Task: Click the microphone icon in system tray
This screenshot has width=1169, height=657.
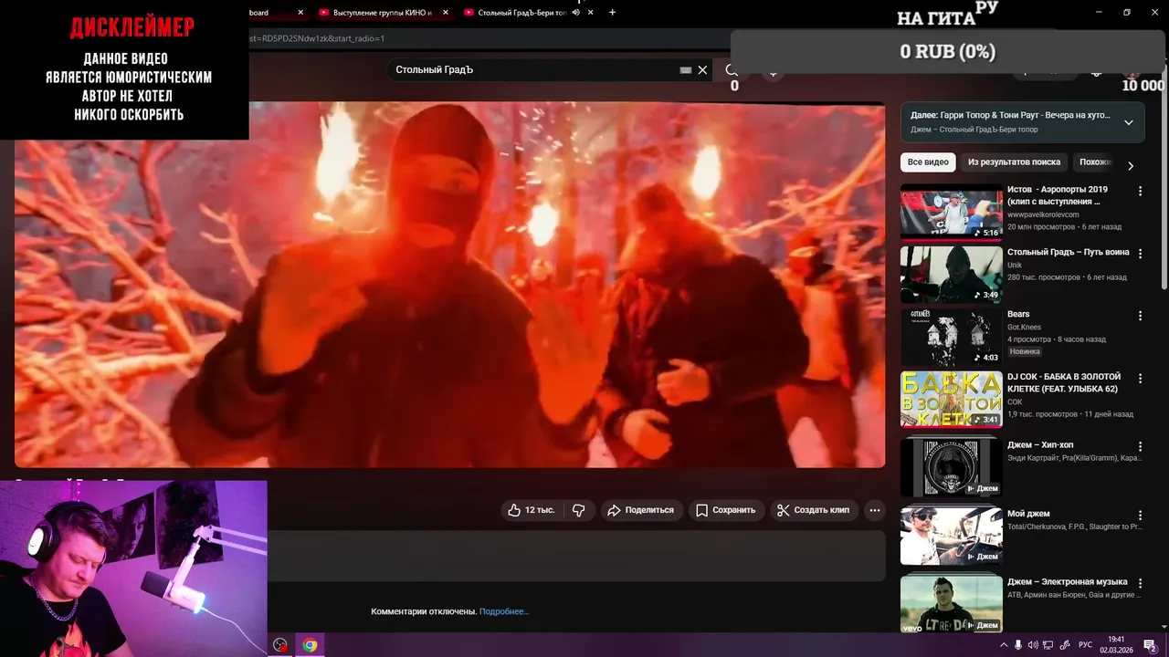Action: point(1018,645)
